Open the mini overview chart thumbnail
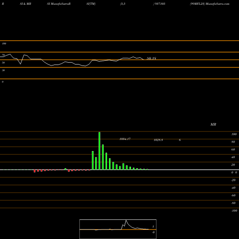 (x=118, y=229)
